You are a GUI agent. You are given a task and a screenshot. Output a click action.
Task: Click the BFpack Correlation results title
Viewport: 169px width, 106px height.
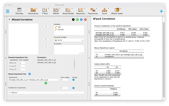(x=104, y=19)
